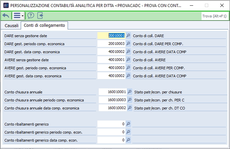Open lookup for Conto ribaltamenti generico

128,124
